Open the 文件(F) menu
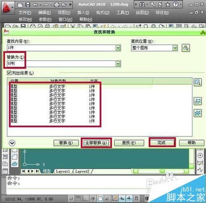206x203 pixels. [25, 13]
